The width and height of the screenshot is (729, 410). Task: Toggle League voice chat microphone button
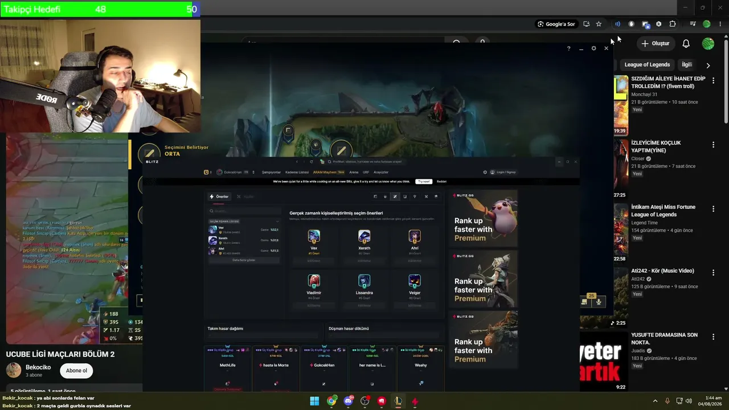tap(599, 302)
